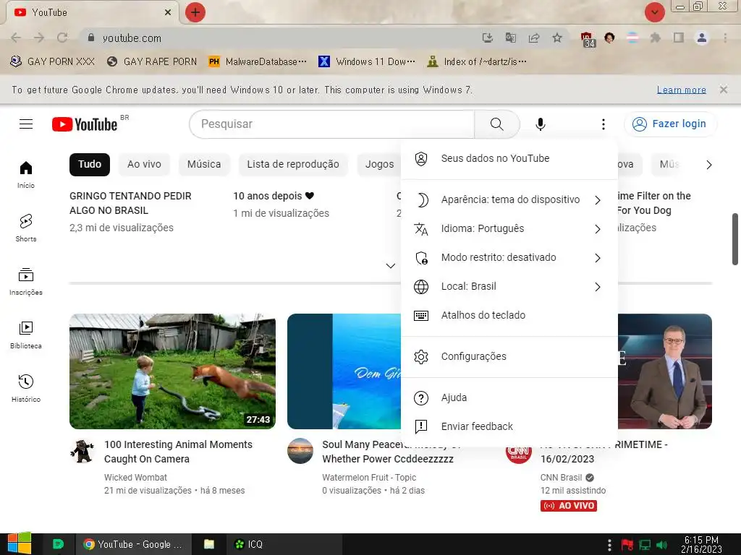Select the Lista de reprodução chip
The width and height of the screenshot is (741, 555).
pos(293,164)
